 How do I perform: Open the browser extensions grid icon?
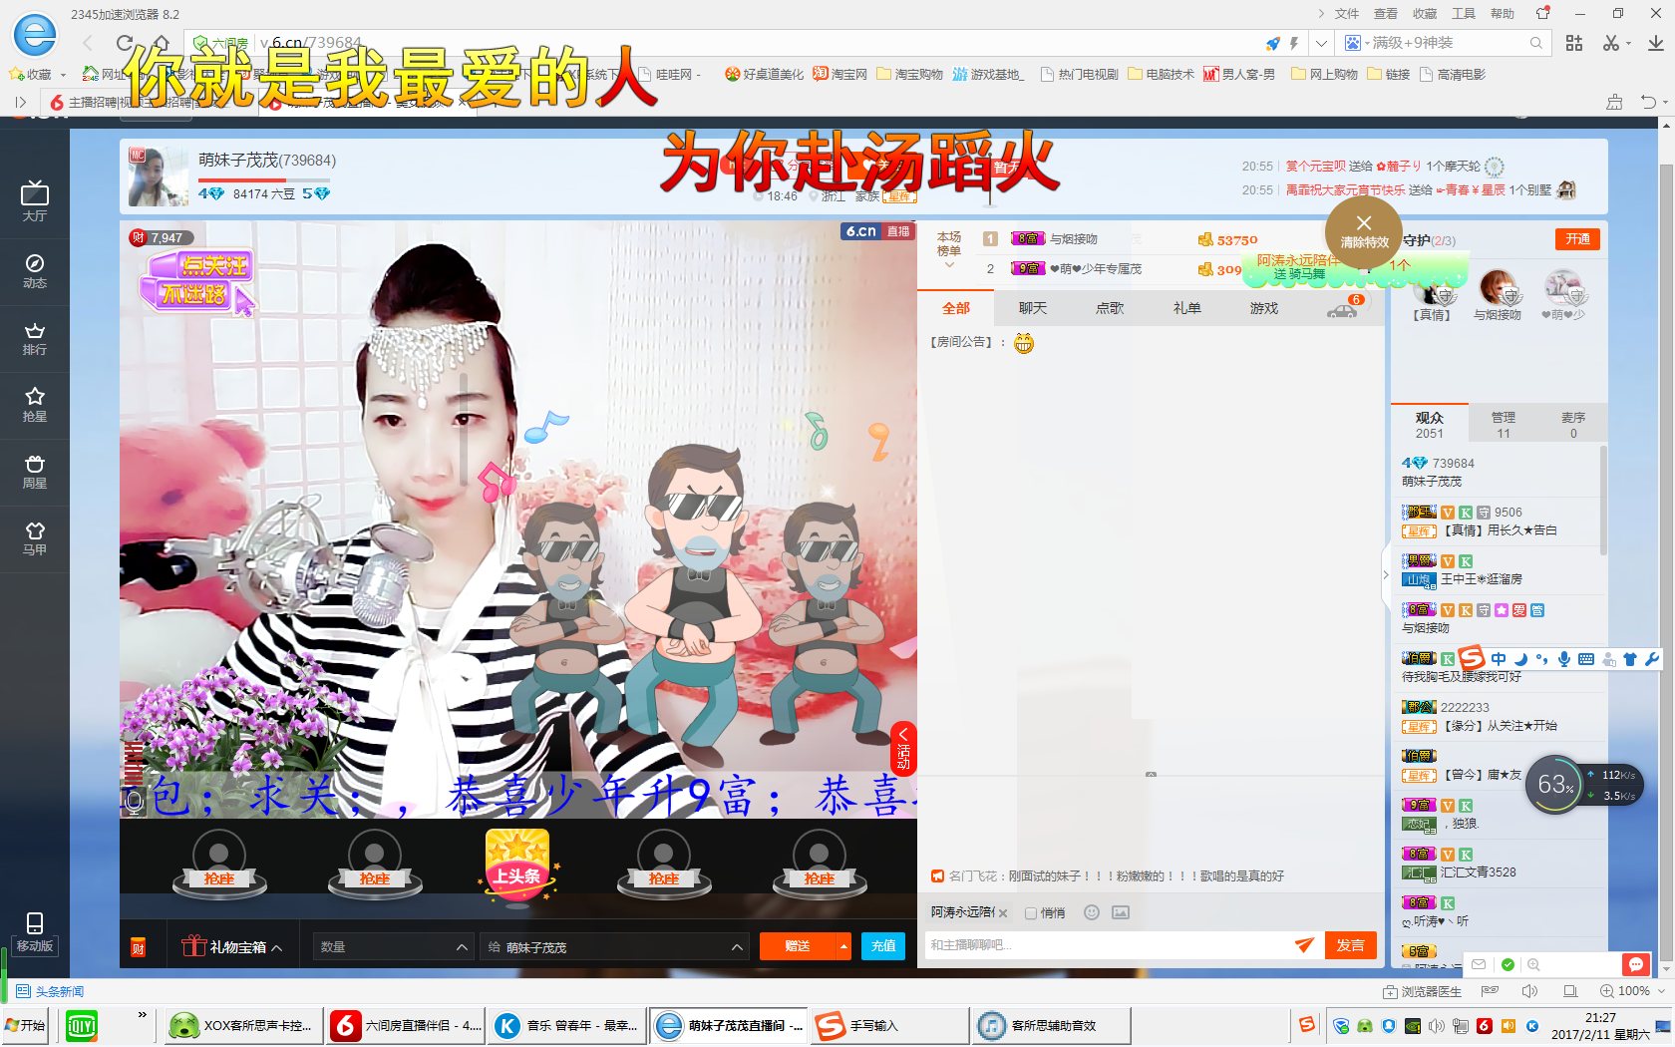pos(1574,43)
